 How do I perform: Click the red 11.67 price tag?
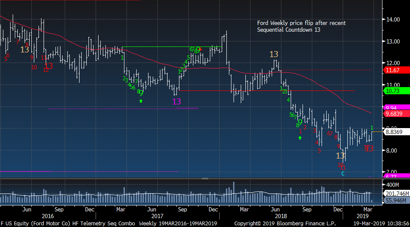(396, 70)
